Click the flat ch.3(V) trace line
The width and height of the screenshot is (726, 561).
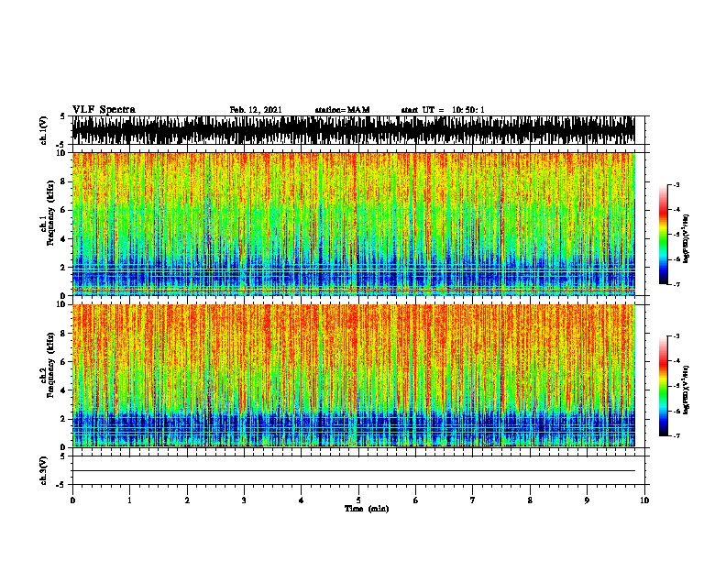click(x=353, y=470)
